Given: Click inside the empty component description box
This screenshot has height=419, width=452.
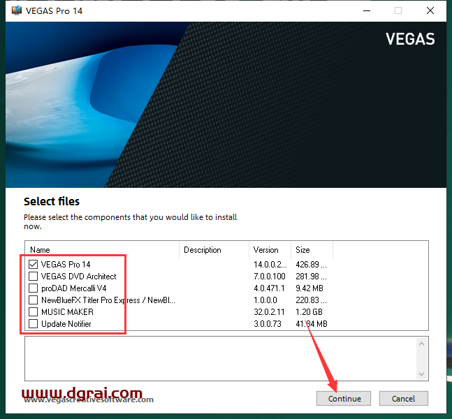Looking at the screenshot, I should 221,358.
